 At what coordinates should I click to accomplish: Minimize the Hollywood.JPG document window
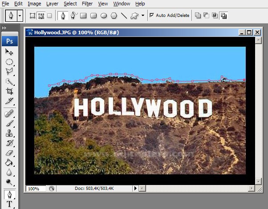pos(242,32)
